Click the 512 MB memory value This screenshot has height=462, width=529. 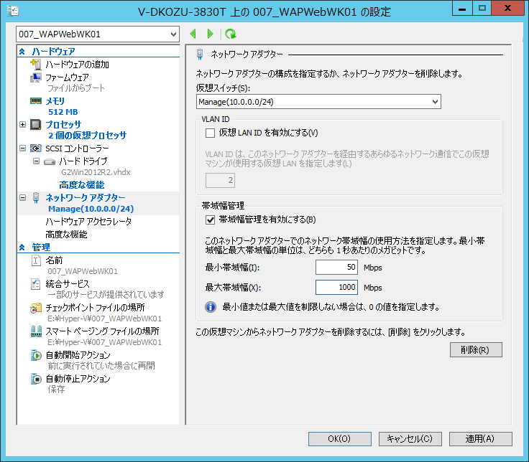63,112
